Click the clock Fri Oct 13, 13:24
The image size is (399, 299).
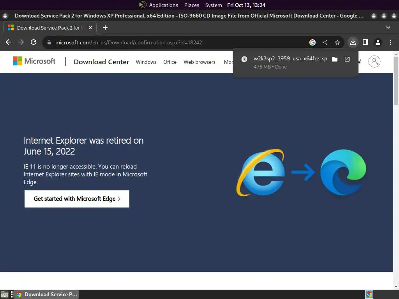pyautogui.click(x=246, y=5)
